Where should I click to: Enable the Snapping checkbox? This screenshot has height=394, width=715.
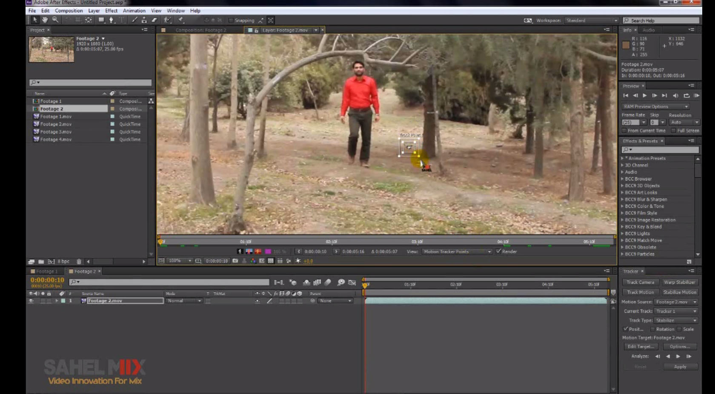click(x=231, y=20)
